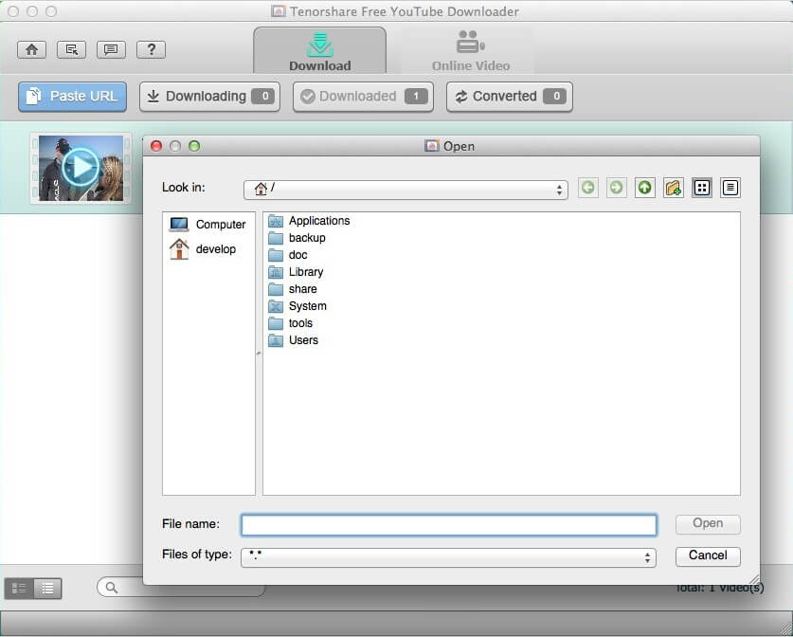Go forward with the right arrow icon

(616, 188)
